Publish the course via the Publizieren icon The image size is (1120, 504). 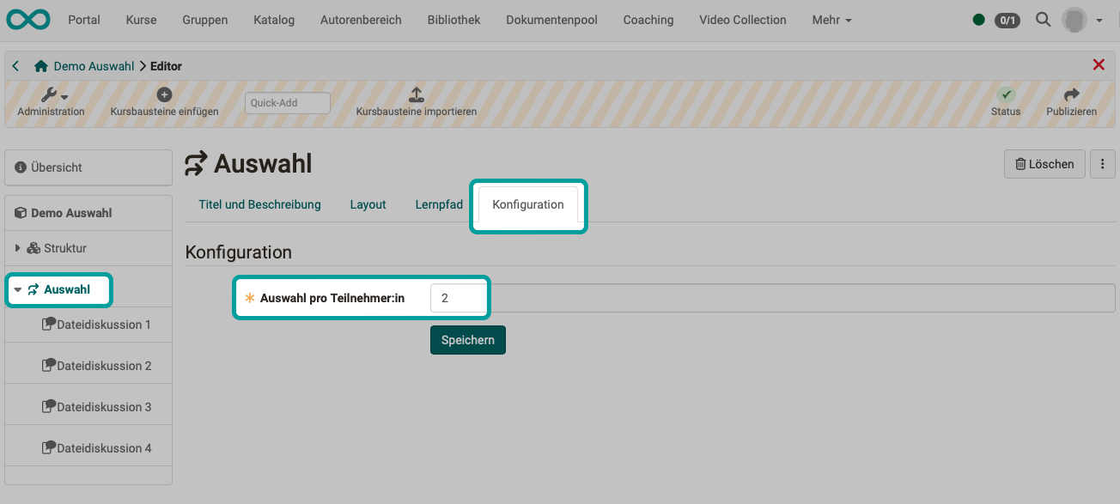pyautogui.click(x=1071, y=94)
